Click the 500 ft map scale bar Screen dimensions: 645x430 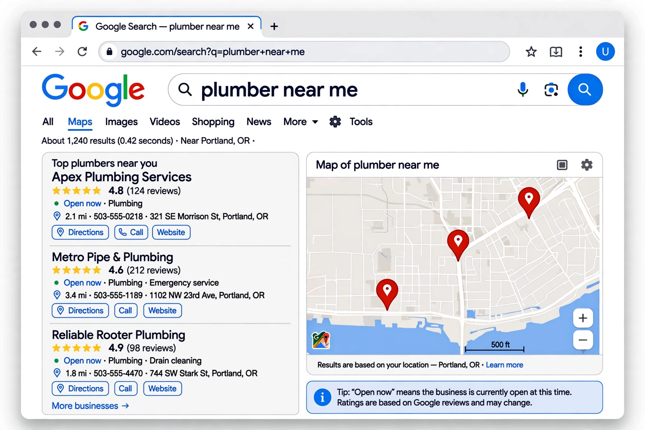[x=494, y=347]
